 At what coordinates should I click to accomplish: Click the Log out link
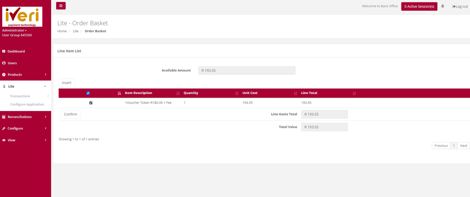tap(460, 6)
